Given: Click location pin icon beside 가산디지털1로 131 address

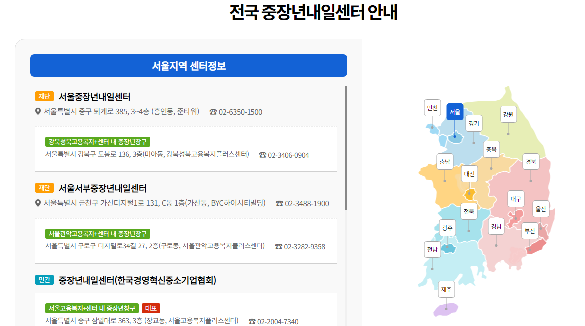Looking at the screenshot, I should pos(38,203).
